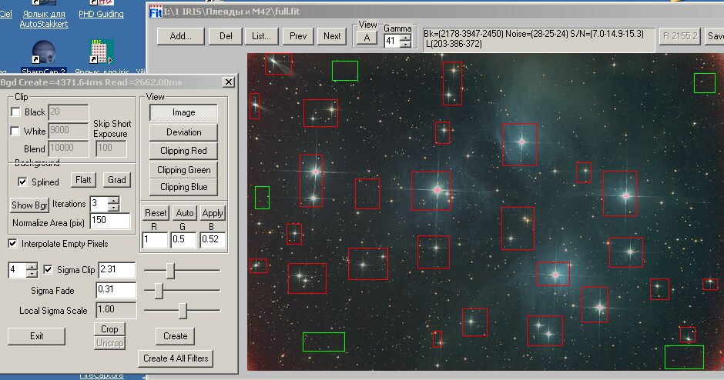The height and width of the screenshot is (380, 724).
Task: Disable the Sigma Clip checkbox
Action: 49,270
